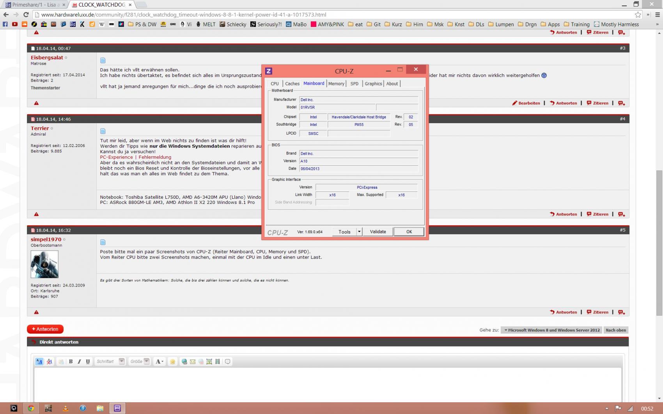This screenshot has width=663, height=414.
Task: Open the text color dropdown
Action: click(x=160, y=361)
